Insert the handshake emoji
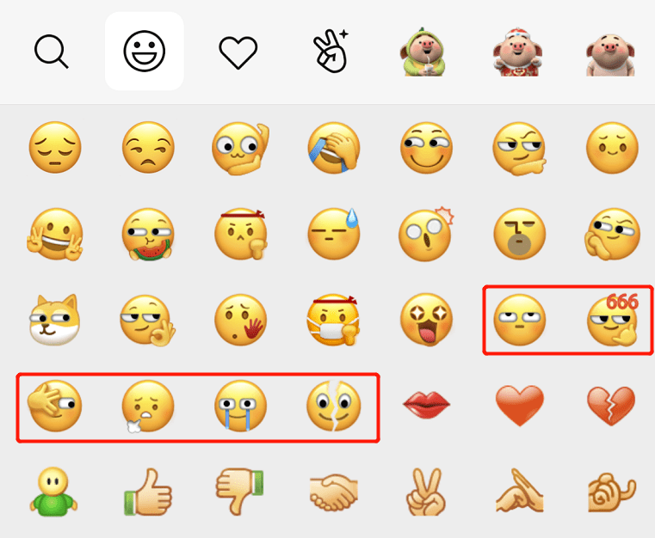 (x=333, y=492)
